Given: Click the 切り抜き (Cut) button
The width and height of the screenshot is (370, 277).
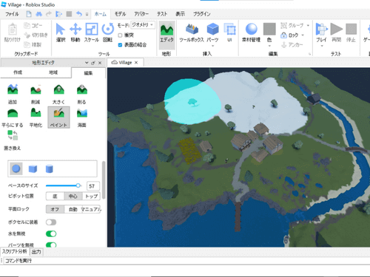Looking at the screenshot, I should [x=36, y=35].
